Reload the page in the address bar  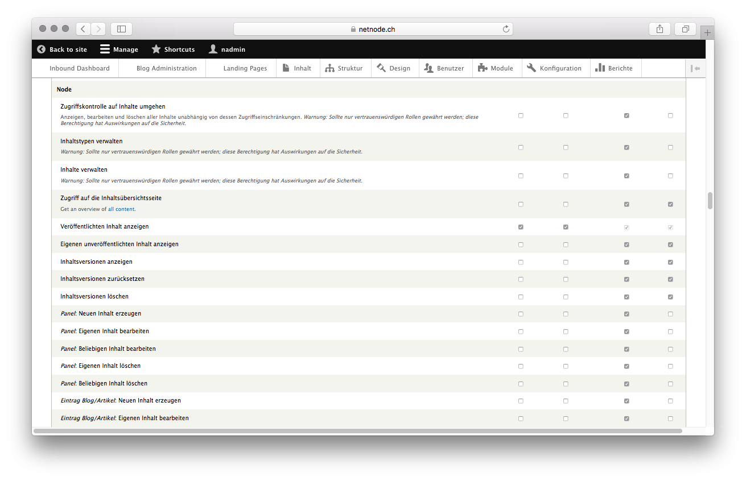pos(505,29)
